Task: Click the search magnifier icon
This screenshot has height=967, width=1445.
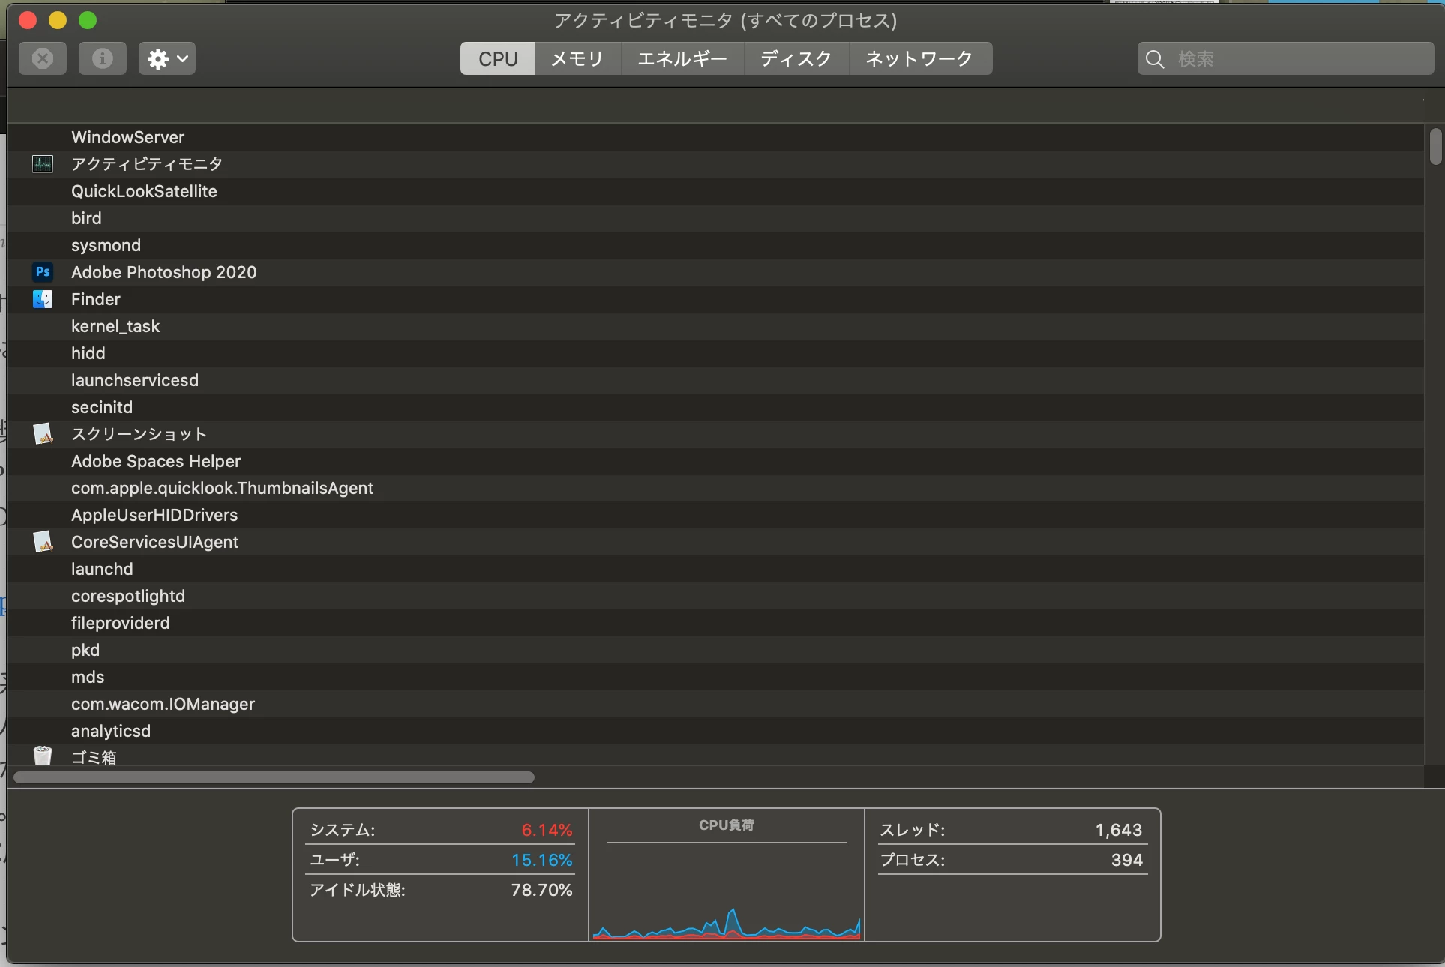Action: [x=1155, y=59]
